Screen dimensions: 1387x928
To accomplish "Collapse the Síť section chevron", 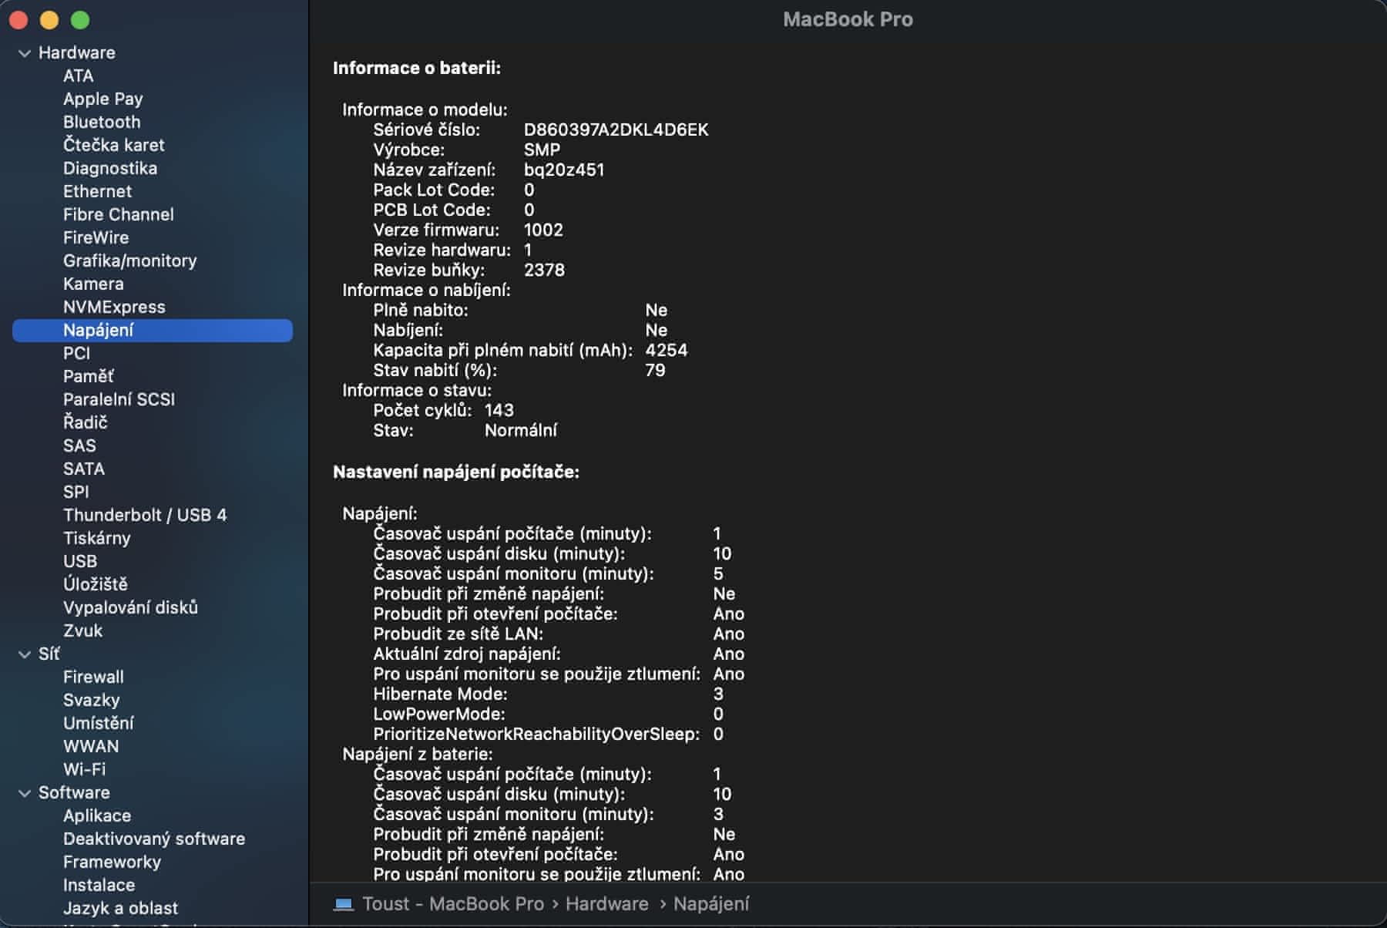I will [25, 654].
